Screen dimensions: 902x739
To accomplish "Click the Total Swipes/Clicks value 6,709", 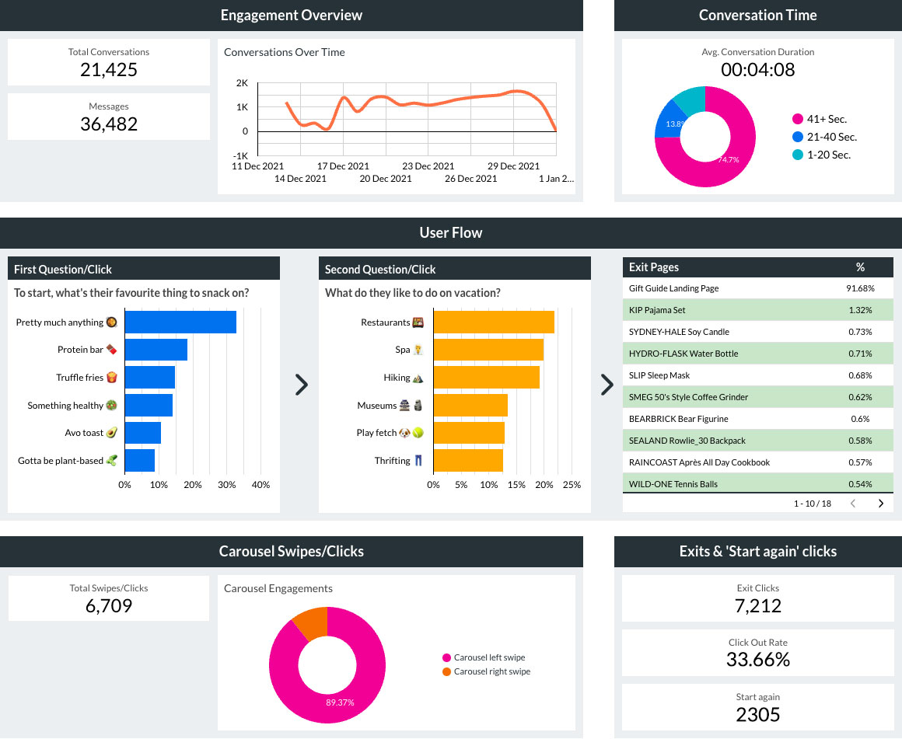I will 109,605.
